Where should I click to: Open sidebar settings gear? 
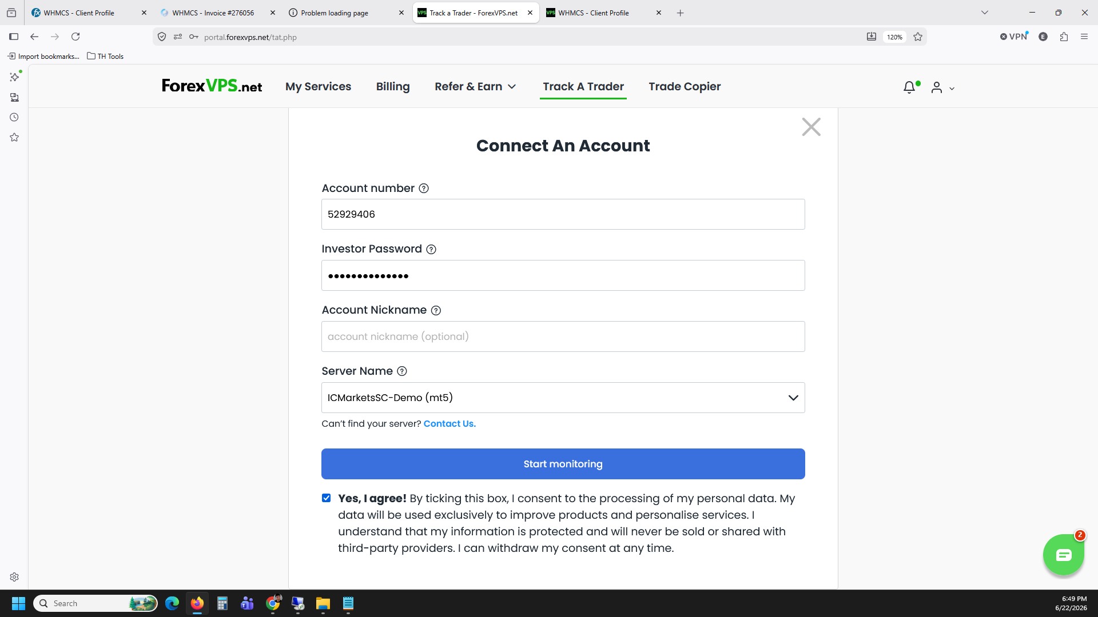[14, 577]
